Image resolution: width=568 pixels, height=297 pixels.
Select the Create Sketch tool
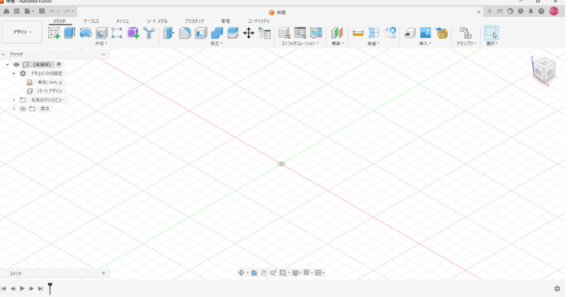click(x=54, y=33)
